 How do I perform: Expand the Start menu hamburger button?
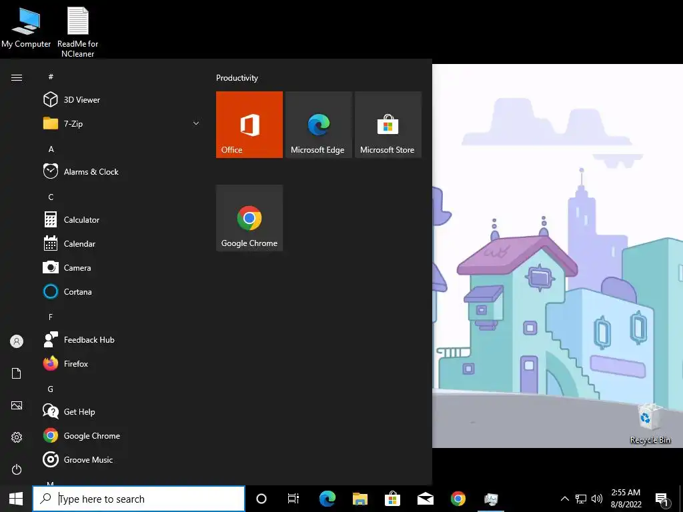pyautogui.click(x=17, y=77)
